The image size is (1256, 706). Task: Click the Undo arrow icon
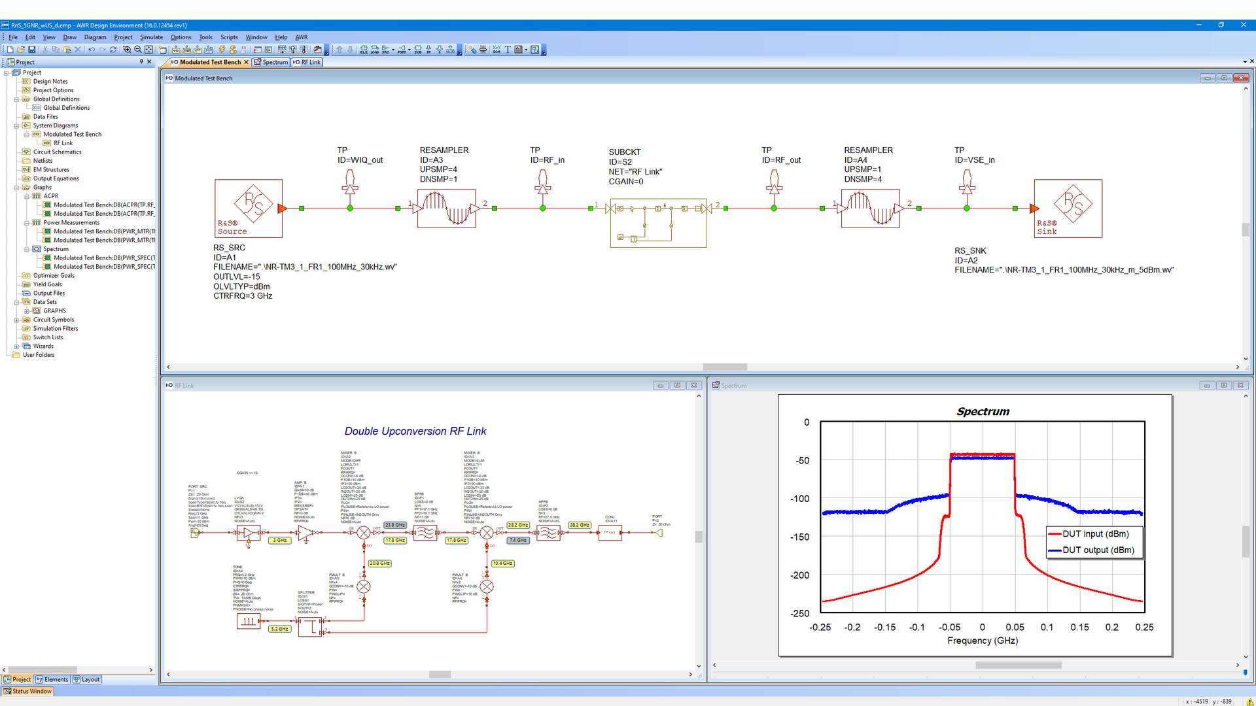91,50
